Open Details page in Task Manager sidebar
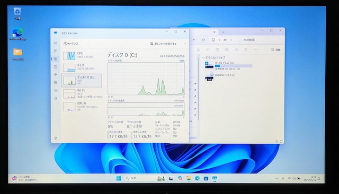This screenshot has height=194, width=339. click(55, 90)
